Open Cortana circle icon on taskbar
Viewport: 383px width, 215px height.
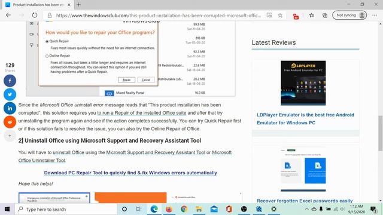[x=124, y=209]
